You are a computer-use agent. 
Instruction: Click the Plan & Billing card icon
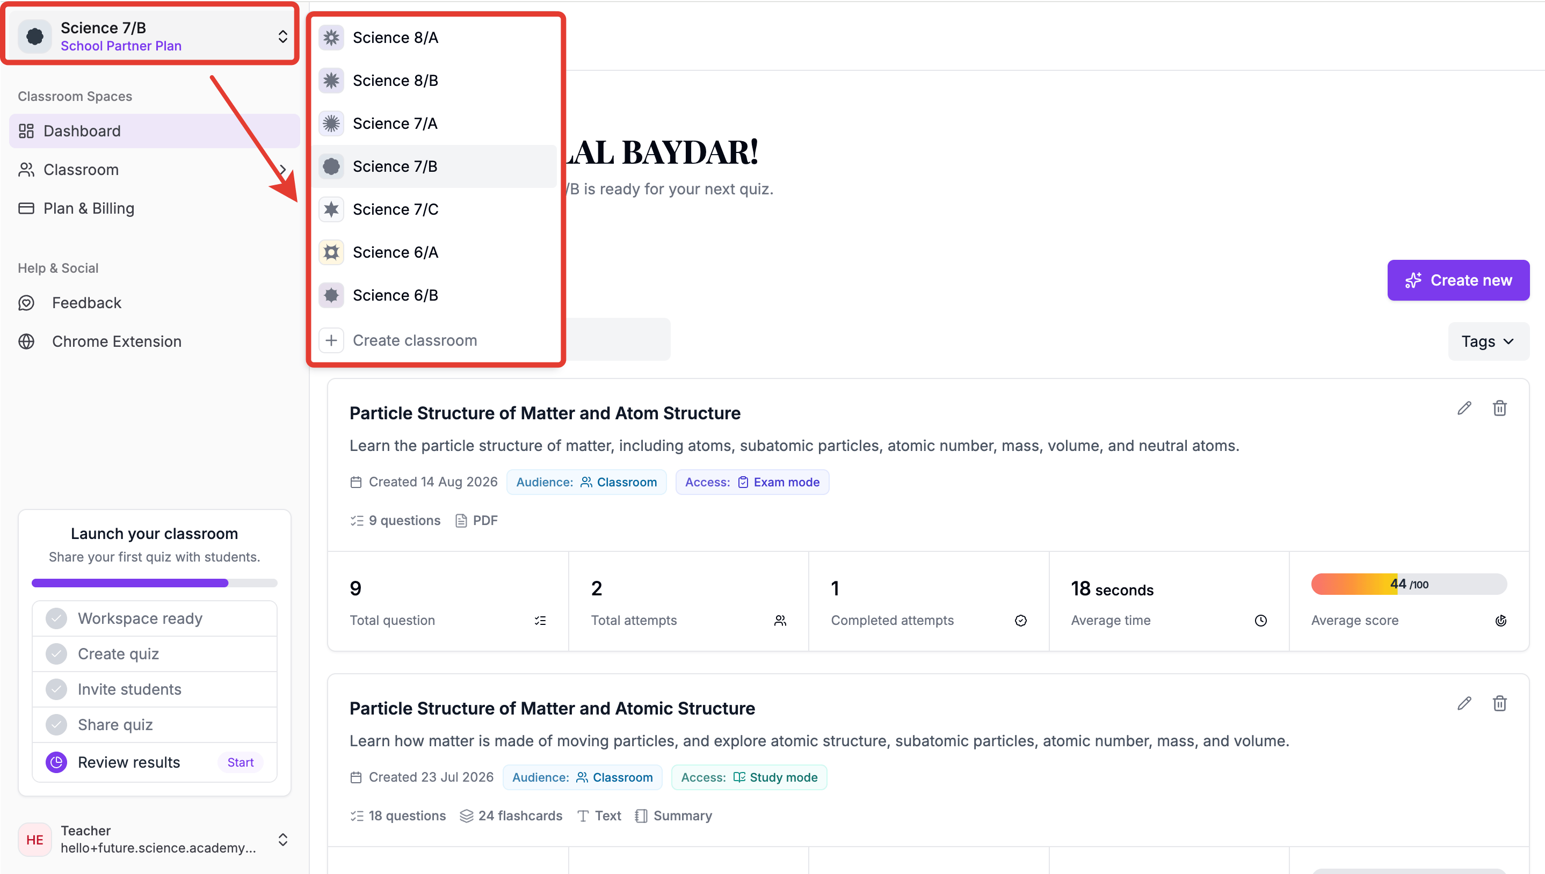pyautogui.click(x=26, y=208)
